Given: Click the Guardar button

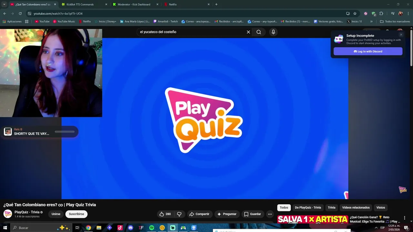Looking at the screenshot, I should coord(252,214).
